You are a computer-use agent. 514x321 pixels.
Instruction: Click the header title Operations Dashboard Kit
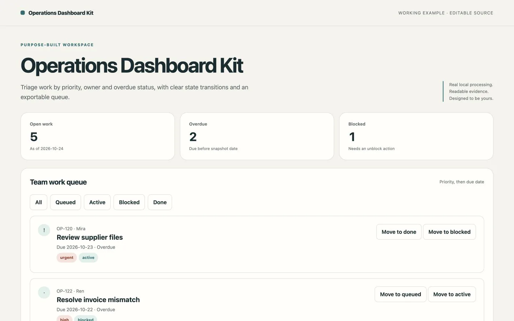[61, 13]
